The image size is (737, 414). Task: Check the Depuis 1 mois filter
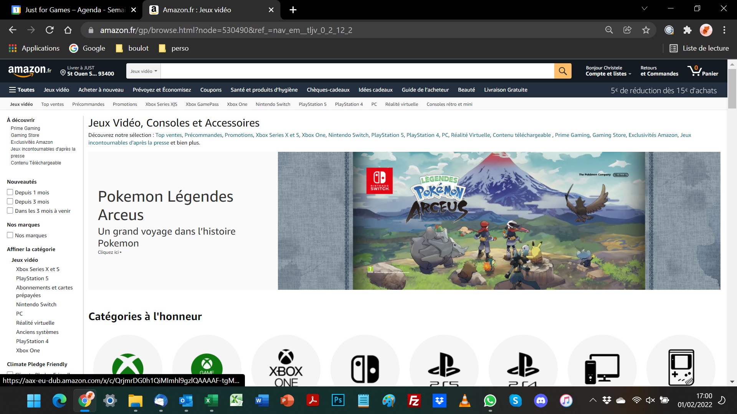point(10,192)
